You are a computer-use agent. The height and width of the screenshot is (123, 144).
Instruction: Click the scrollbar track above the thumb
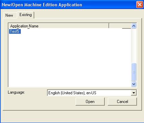click(x=134, y=46)
